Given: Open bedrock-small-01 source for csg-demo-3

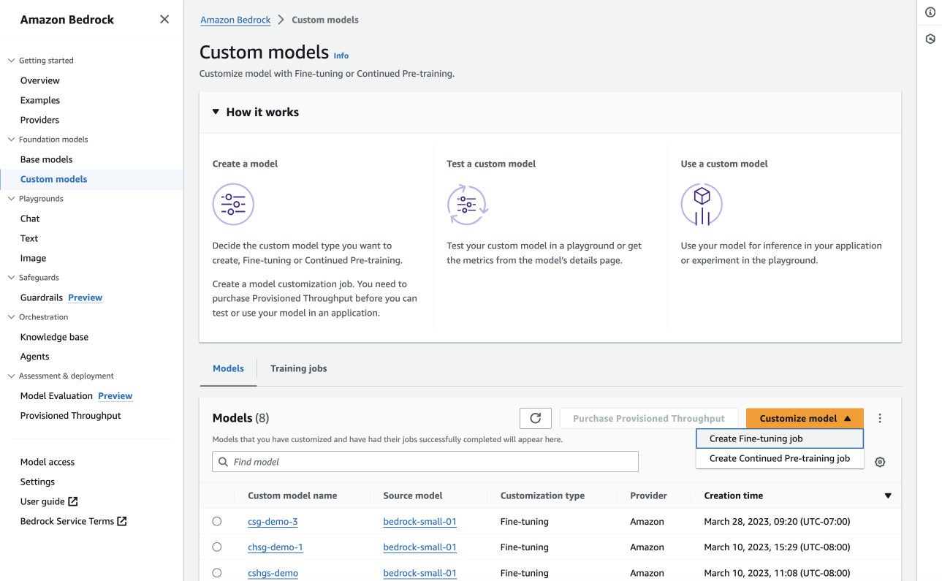Looking at the screenshot, I should 420,522.
